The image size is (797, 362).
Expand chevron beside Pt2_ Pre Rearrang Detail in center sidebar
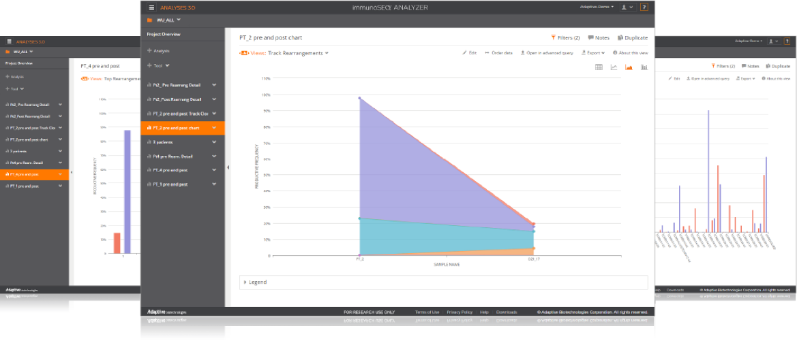(214, 85)
